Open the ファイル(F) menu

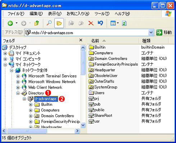pos(16,14)
